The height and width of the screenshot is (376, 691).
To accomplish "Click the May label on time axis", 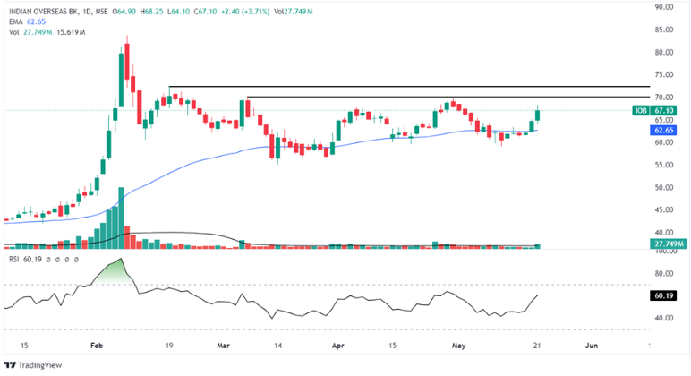I will (459, 344).
